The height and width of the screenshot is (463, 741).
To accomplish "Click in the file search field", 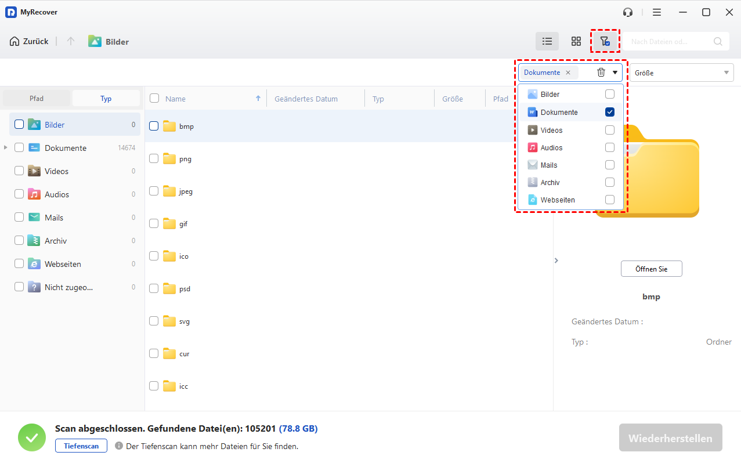I will (x=669, y=41).
